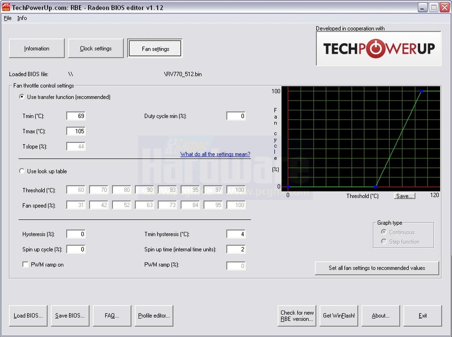Enable the PWM ramp on checkbox
This screenshot has height=337, width=452.
[x=25, y=264]
